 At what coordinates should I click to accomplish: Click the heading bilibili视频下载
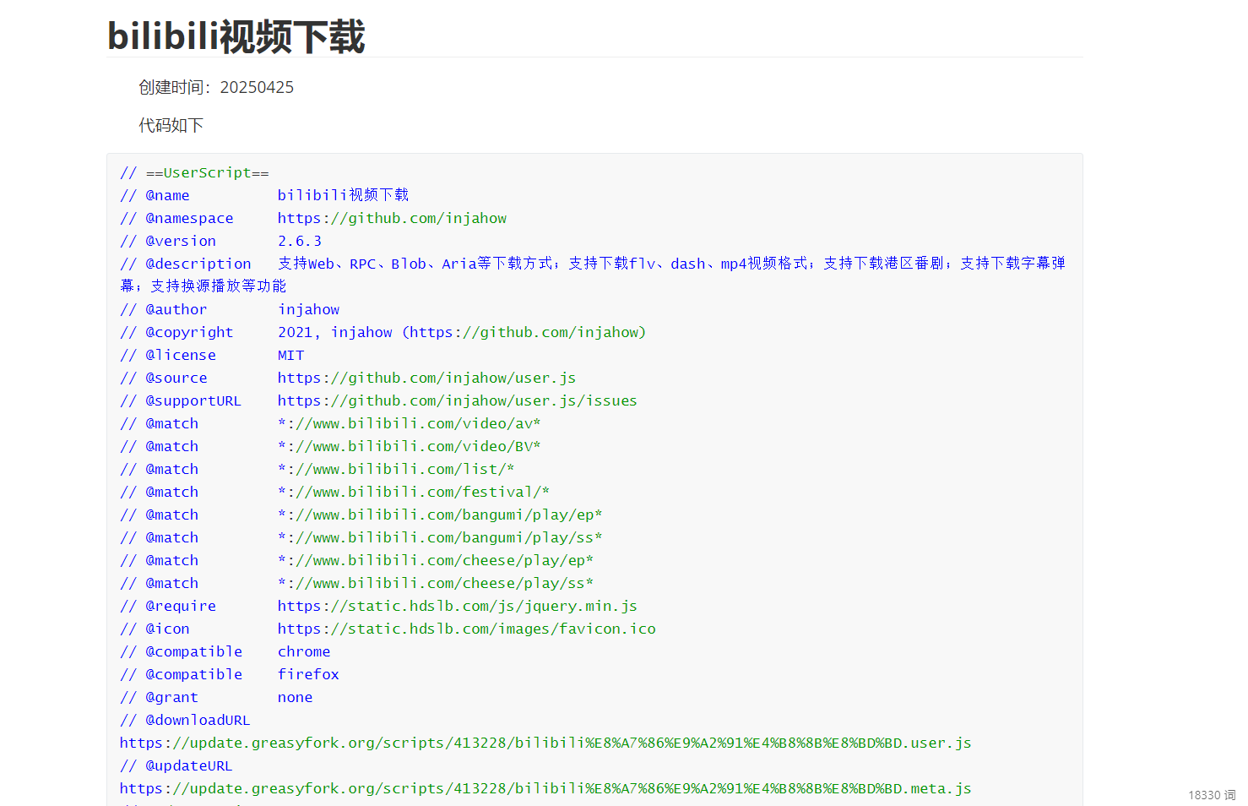coord(236,36)
